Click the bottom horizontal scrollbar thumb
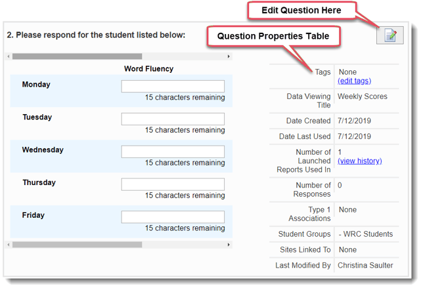The image size is (423, 290). point(78,245)
